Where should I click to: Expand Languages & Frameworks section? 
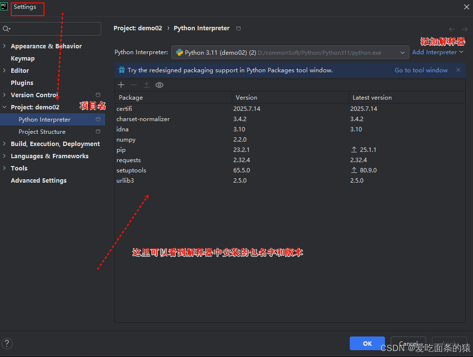4,156
